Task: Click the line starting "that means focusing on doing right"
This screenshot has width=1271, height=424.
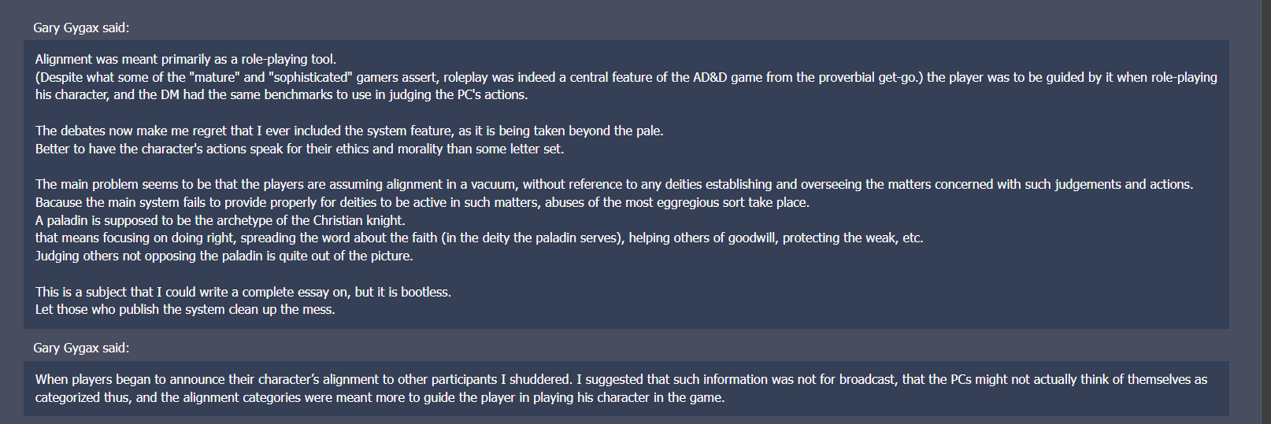Action: coord(479,238)
